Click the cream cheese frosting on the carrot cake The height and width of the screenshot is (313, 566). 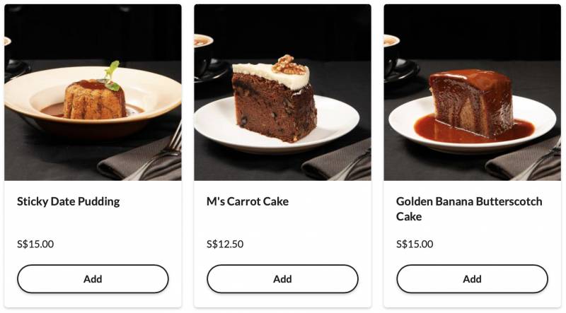click(272, 75)
